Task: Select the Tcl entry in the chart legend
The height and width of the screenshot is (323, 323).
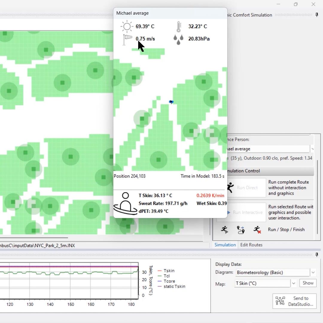Action: (x=167, y=276)
